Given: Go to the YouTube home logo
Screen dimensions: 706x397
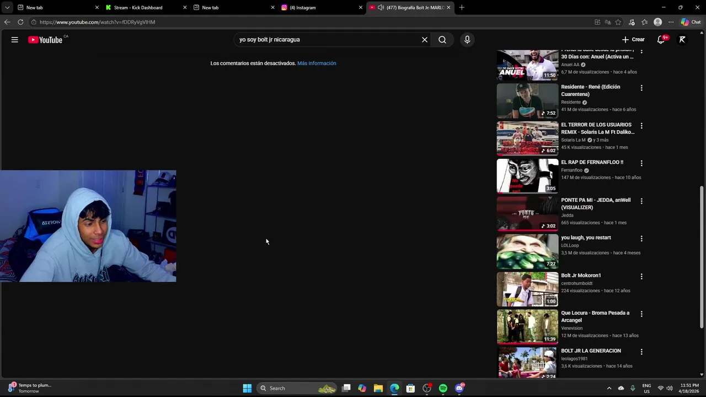Looking at the screenshot, I should coord(45,40).
